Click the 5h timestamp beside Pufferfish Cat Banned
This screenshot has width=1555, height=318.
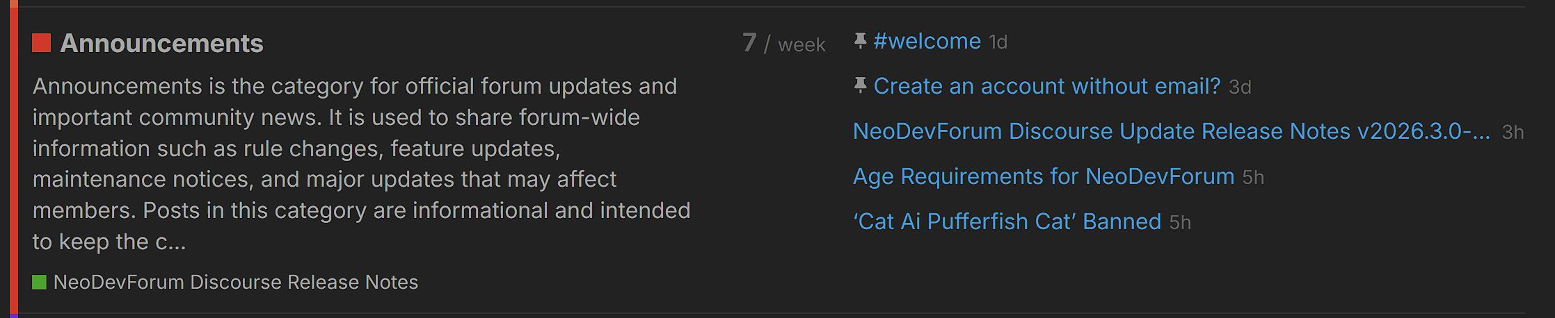[x=1180, y=223]
